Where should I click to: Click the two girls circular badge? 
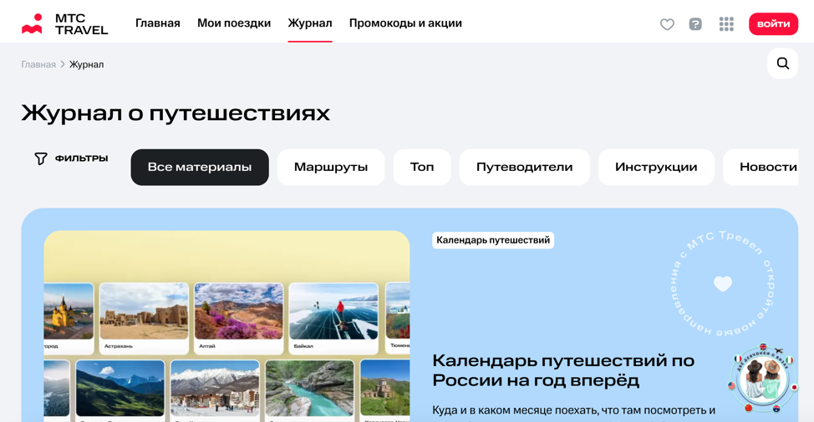[x=763, y=379]
